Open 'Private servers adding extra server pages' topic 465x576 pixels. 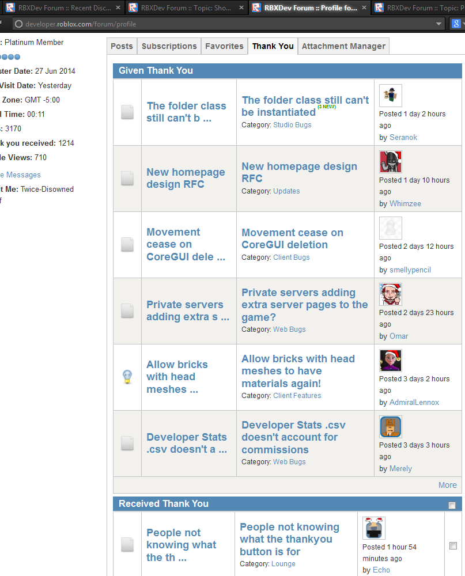coord(305,305)
